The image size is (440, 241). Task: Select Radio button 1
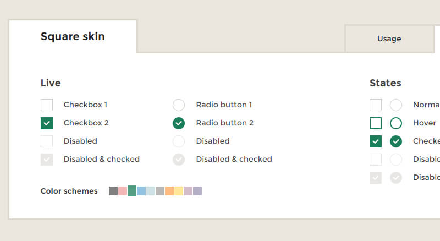[x=179, y=105]
